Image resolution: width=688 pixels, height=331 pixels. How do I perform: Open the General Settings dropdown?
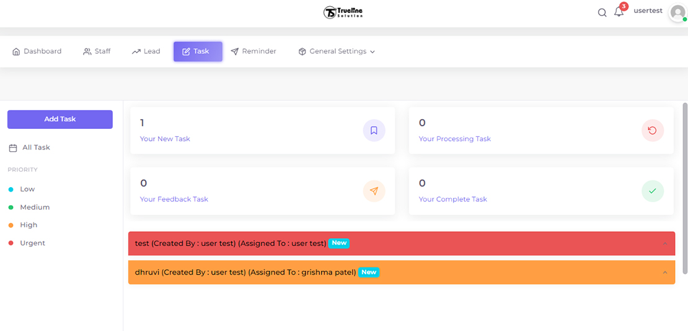(x=337, y=51)
